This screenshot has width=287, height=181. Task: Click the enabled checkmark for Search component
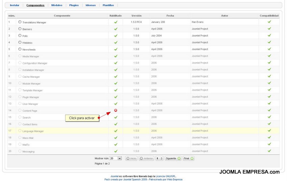115,117
